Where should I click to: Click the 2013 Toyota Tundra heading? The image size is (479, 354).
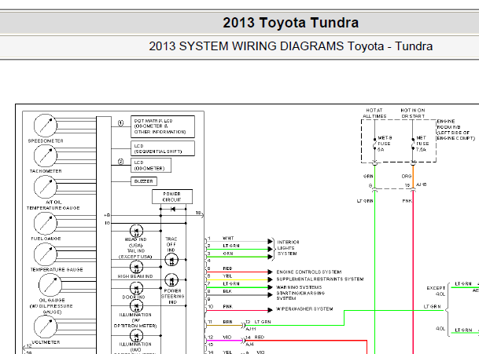290,23
